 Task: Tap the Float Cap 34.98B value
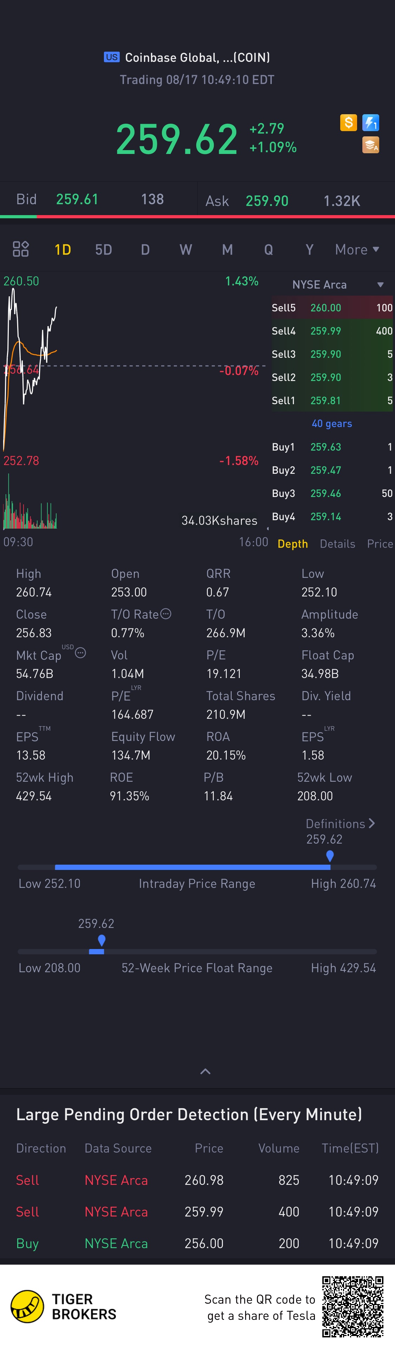coord(320,673)
